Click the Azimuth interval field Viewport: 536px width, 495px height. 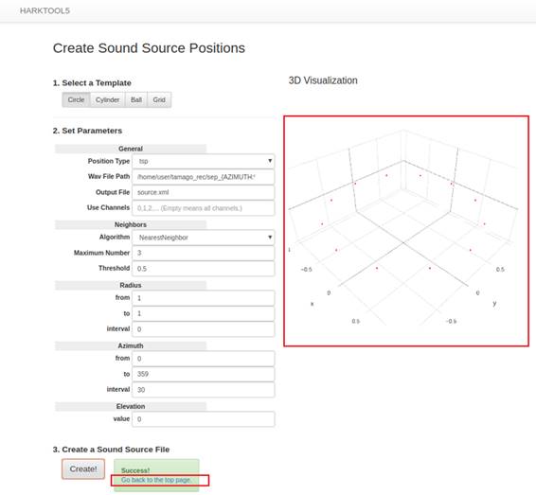(x=204, y=390)
